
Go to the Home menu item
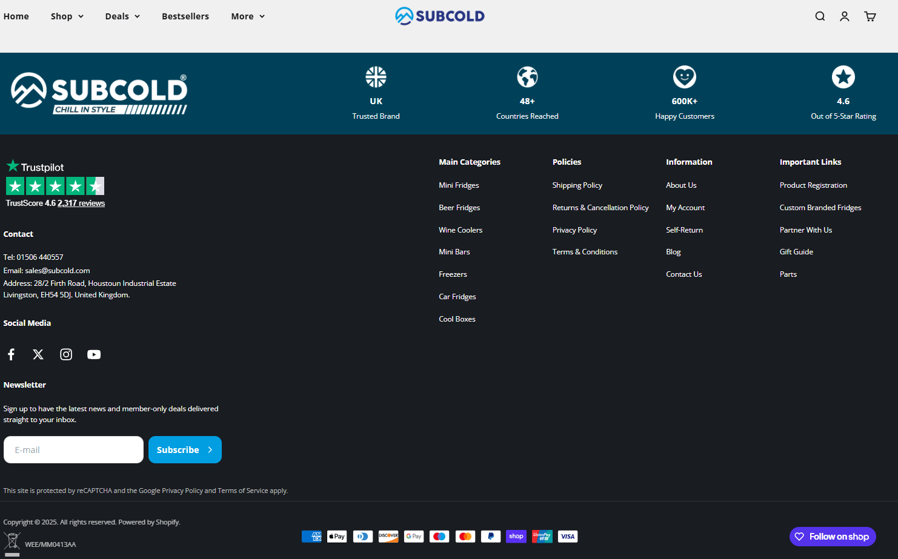coord(16,16)
